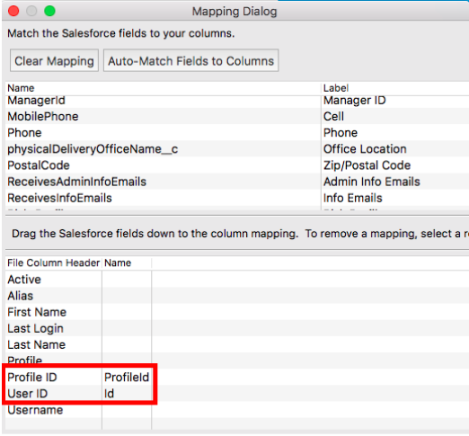Select the Alias column mapping row
469x436 pixels.
pyautogui.click(x=237, y=296)
